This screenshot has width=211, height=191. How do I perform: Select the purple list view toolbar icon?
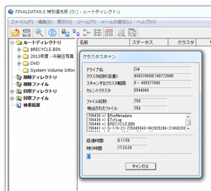[x=87, y=33]
